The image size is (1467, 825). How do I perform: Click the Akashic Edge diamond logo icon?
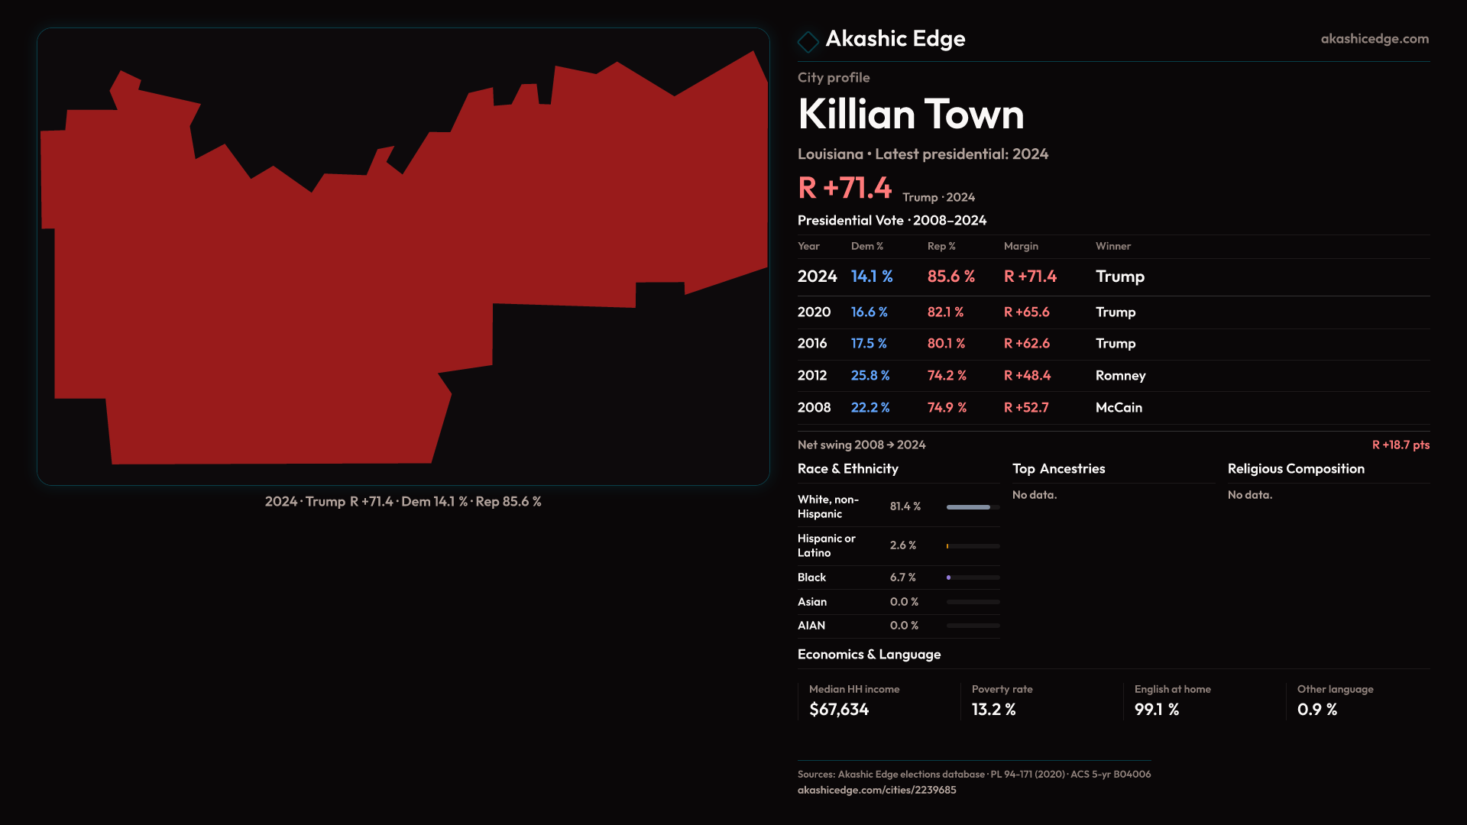click(808, 41)
